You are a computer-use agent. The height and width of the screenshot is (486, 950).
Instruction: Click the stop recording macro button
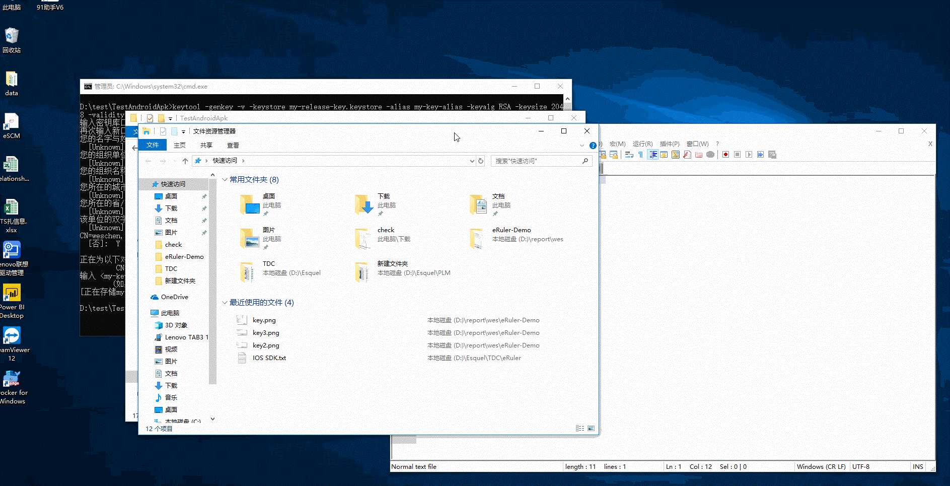tap(737, 155)
